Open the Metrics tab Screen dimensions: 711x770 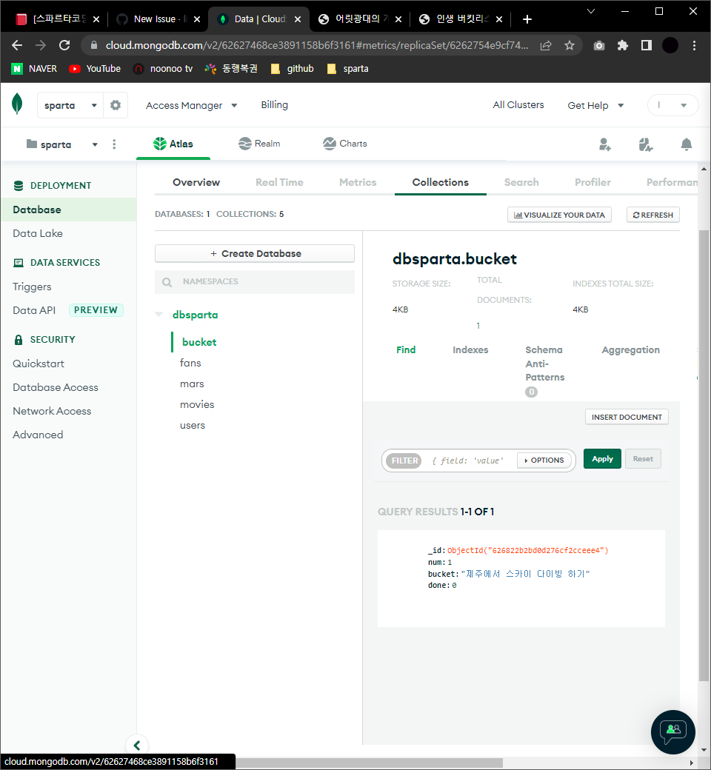[358, 182]
